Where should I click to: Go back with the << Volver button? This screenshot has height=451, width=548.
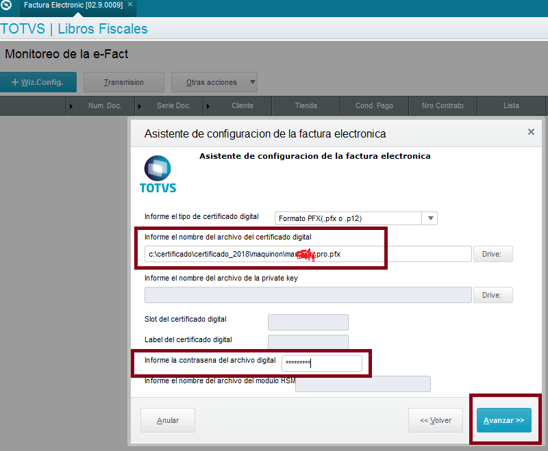[x=436, y=420]
